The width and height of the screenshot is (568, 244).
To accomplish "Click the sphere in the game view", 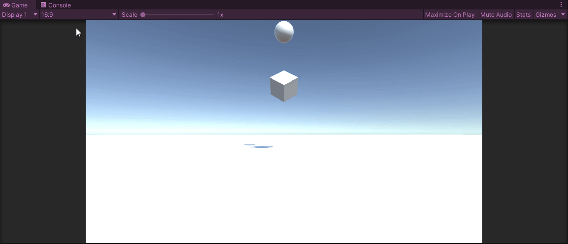I will [x=284, y=32].
